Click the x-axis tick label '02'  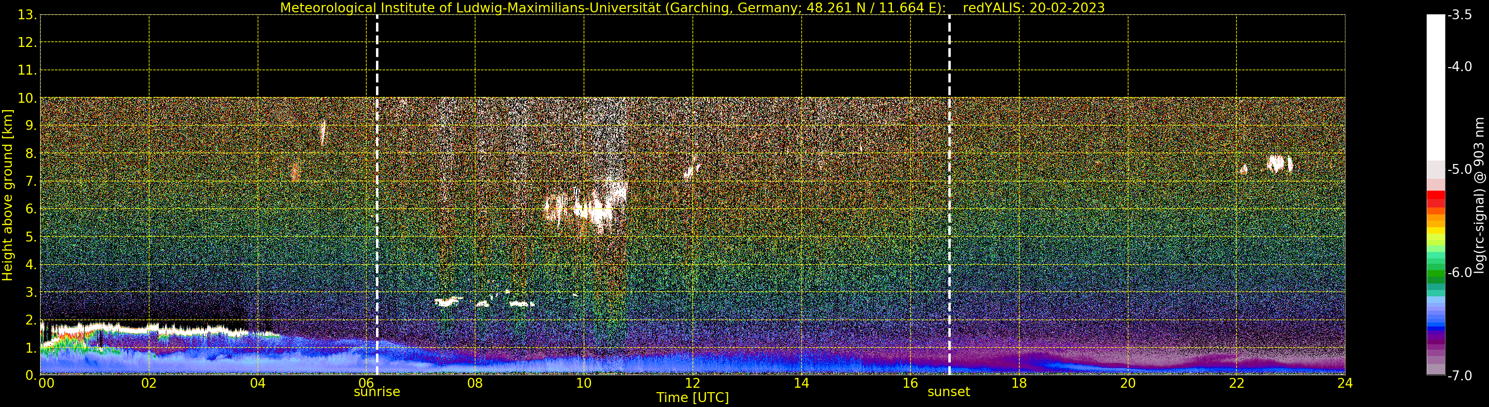click(x=149, y=383)
